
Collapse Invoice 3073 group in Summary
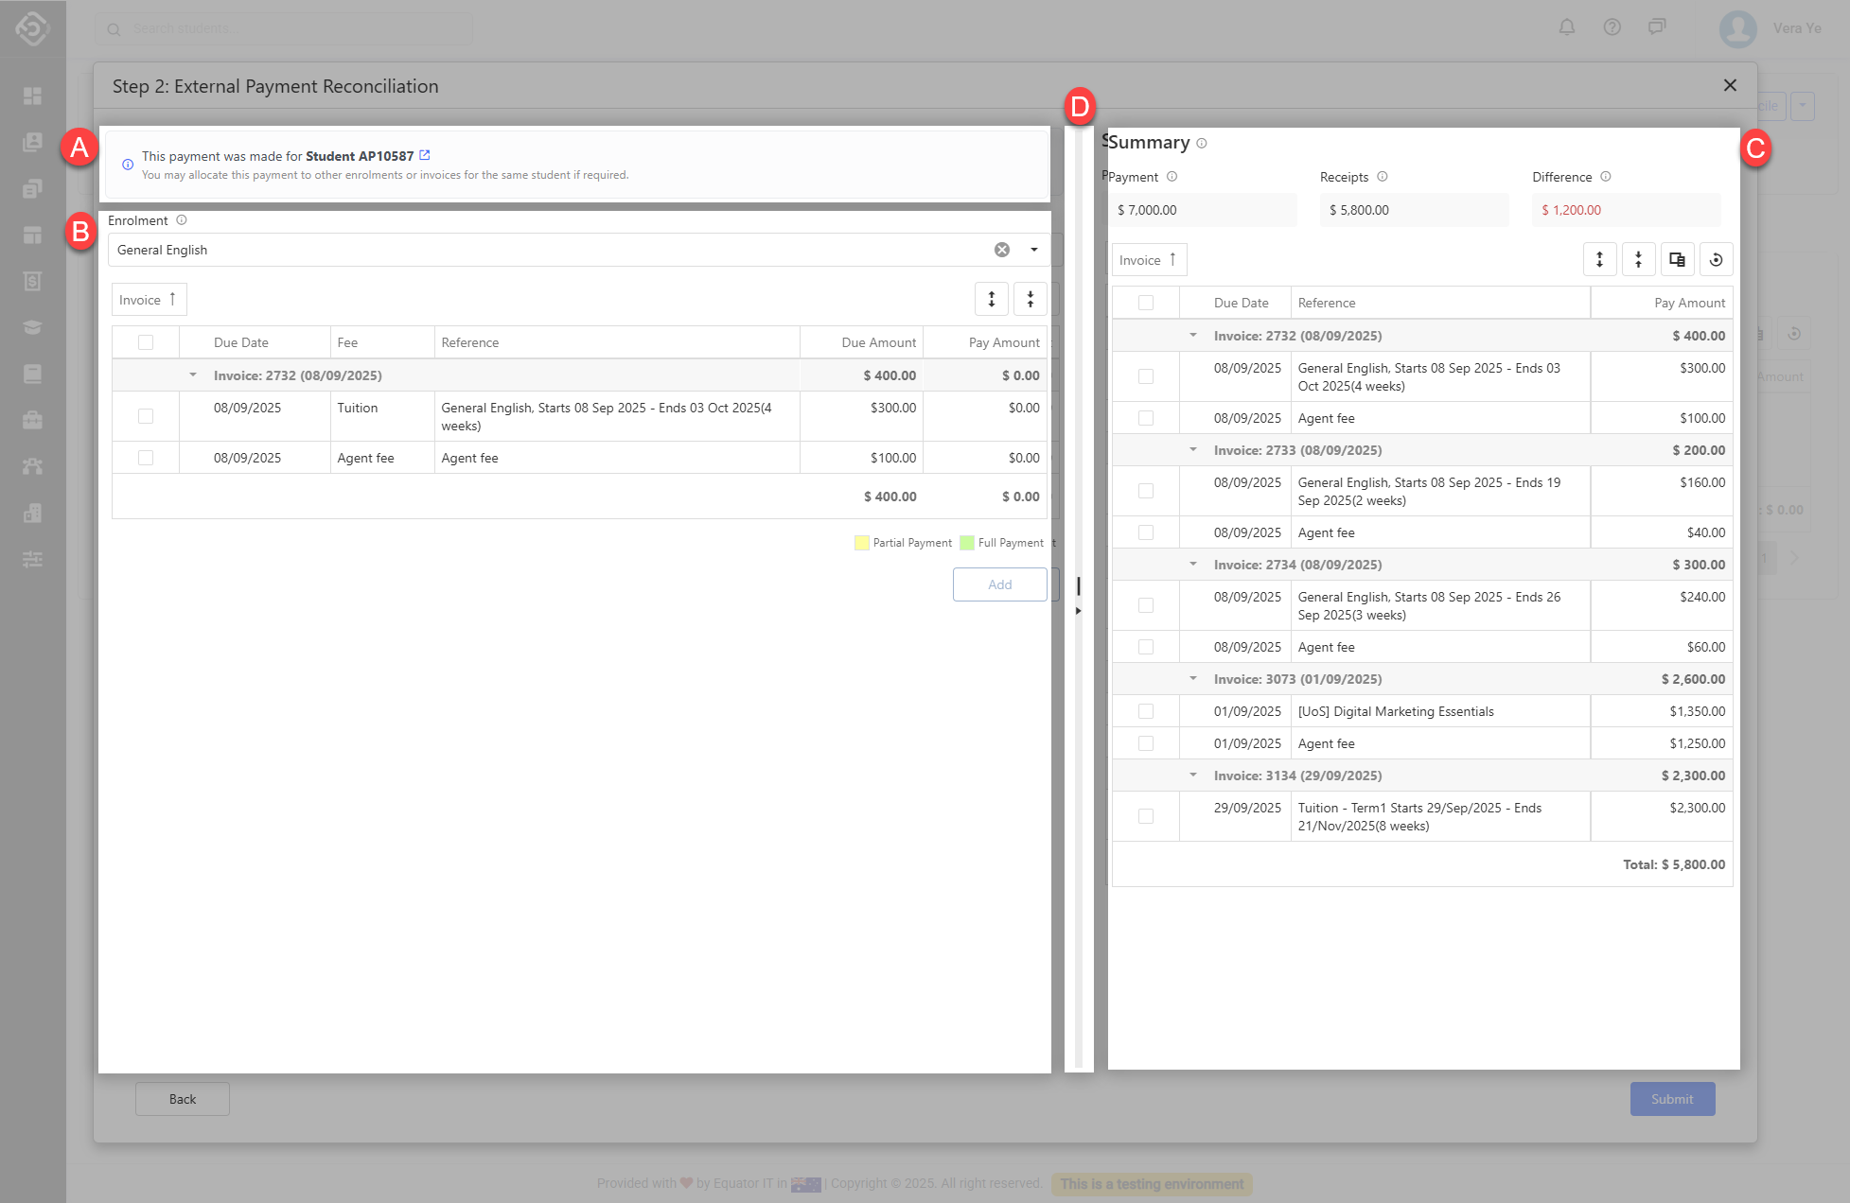[1193, 679]
